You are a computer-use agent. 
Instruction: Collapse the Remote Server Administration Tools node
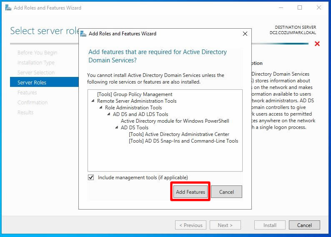[93, 101]
